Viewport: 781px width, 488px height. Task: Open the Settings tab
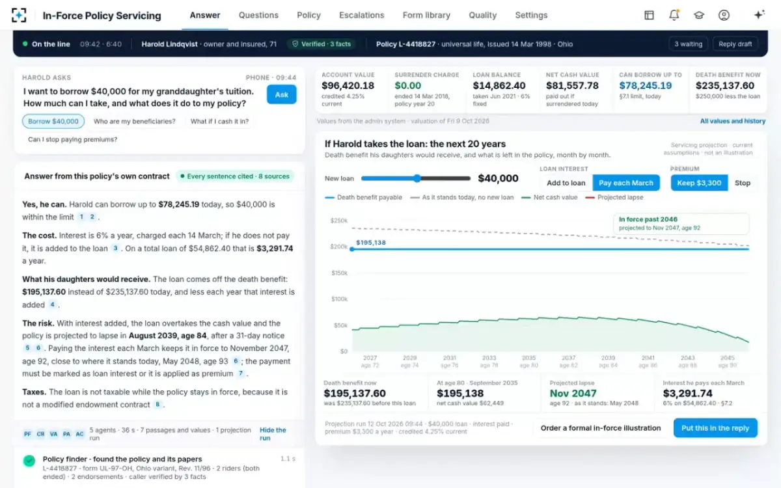tap(531, 15)
